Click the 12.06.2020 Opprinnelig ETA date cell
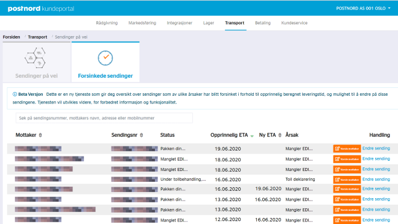This screenshot has width=398, height=224. (228, 219)
